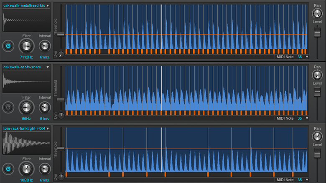Viewport: 326px width, 183px height.
Task: Click Dyn knob on snare track
Action: [61, 115]
